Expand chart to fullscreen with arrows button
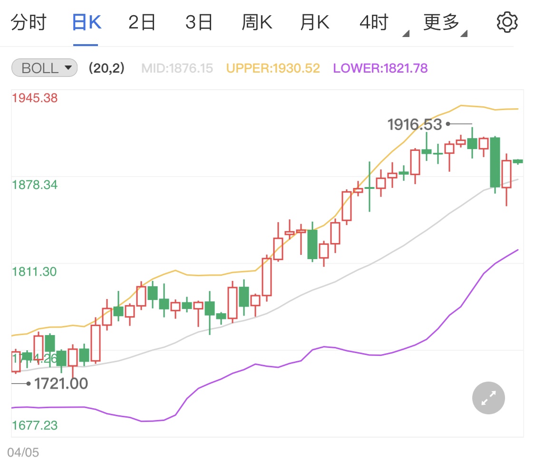This screenshot has height=458, width=535. pos(488,398)
